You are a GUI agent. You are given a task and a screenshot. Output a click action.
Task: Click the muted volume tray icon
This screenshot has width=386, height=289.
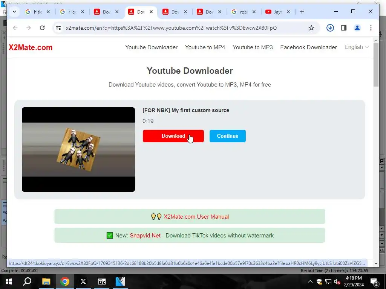[x=337, y=281]
